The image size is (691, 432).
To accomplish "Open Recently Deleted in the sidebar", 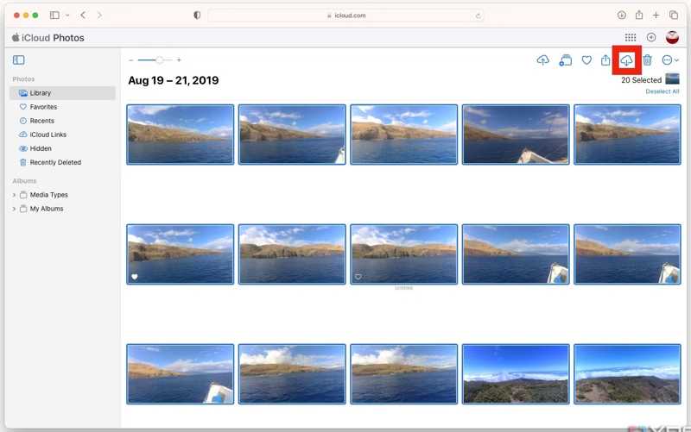I will tap(62, 162).
